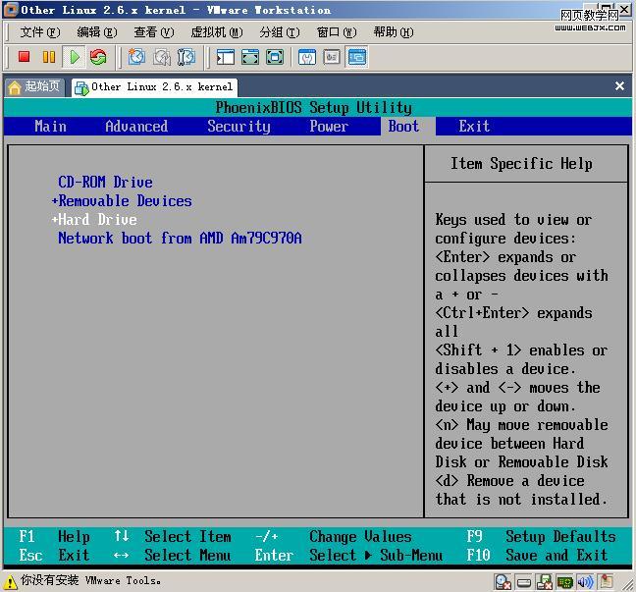Click the appliance view icon
The width and height of the screenshot is (636, 592).
(x=332, y=57)
